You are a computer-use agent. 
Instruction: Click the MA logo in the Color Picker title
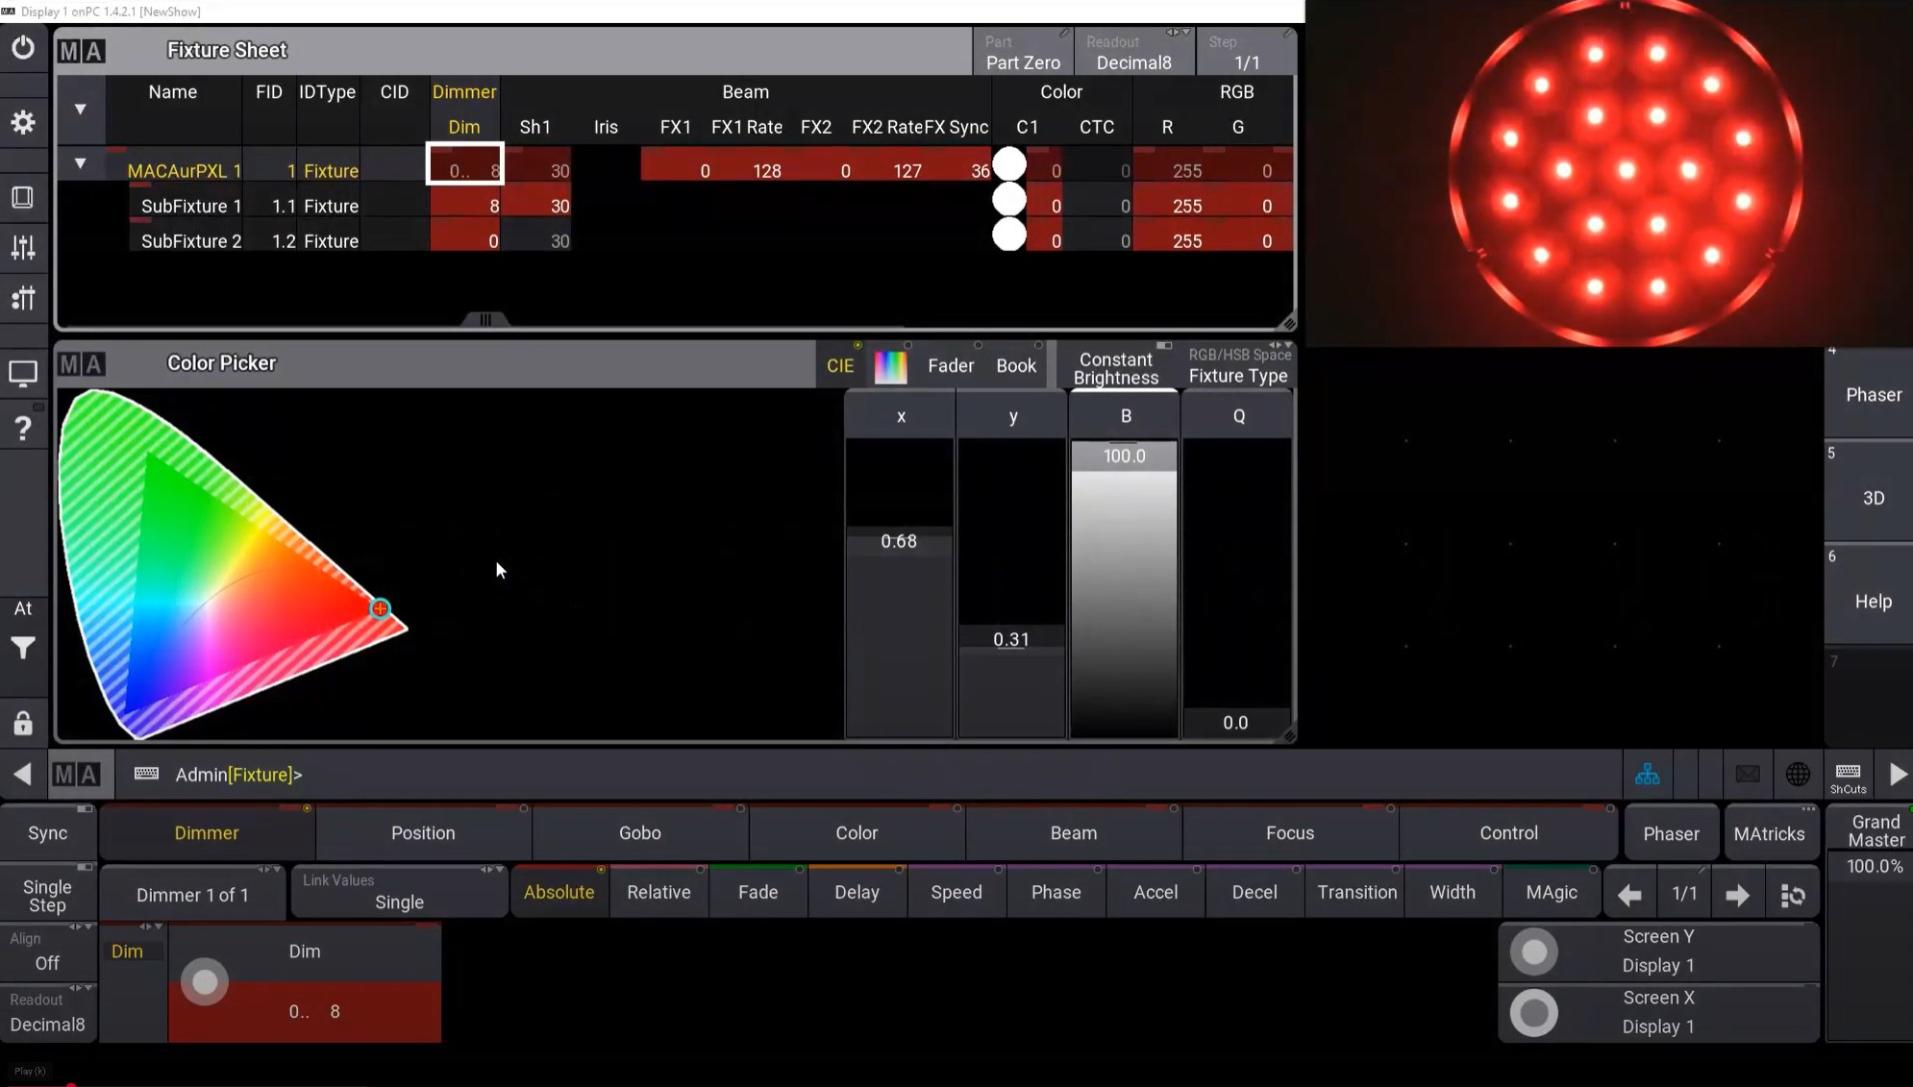pos(82,364)
